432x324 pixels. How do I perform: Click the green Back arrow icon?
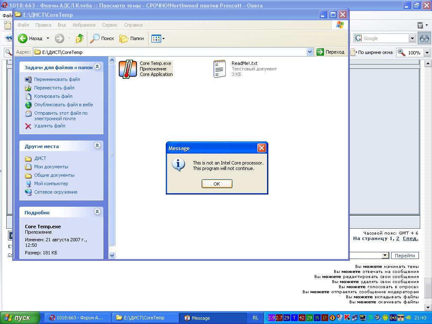23,38
